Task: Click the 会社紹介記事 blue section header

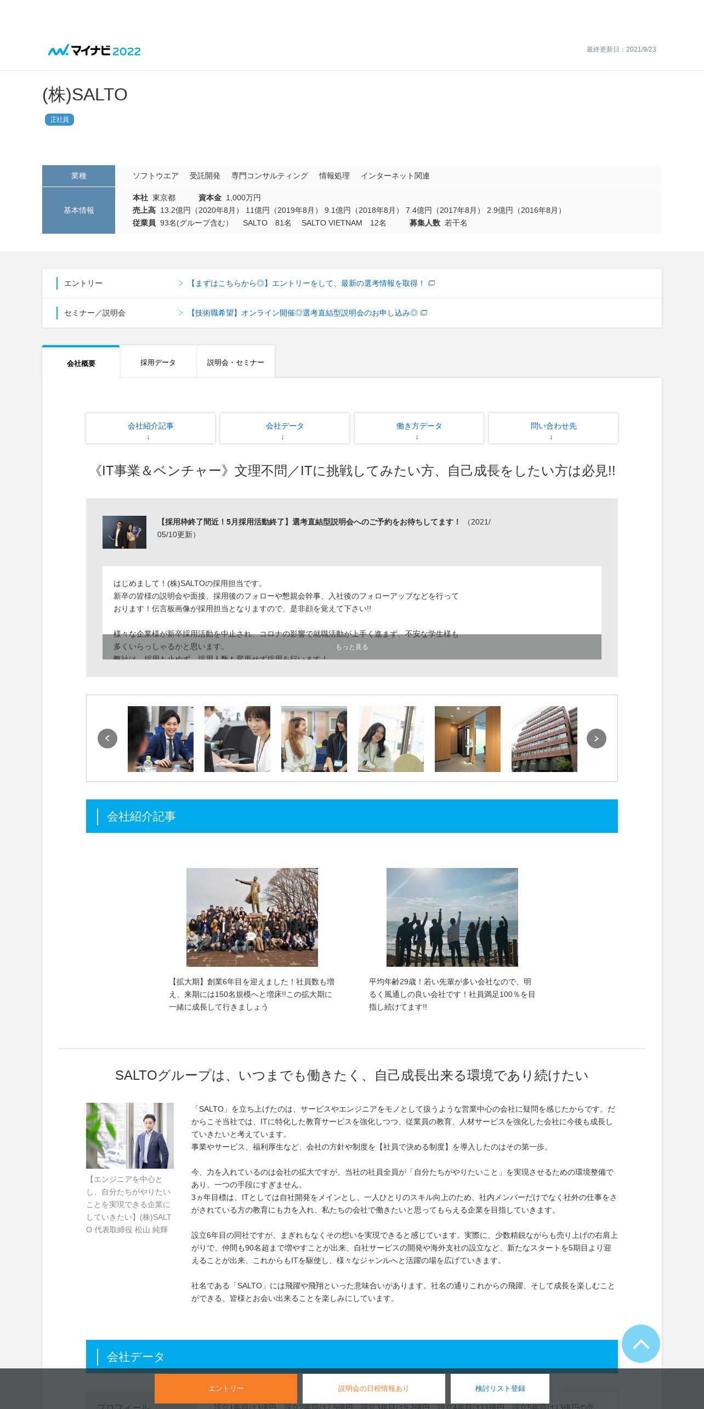Action: tap(352, 816)
